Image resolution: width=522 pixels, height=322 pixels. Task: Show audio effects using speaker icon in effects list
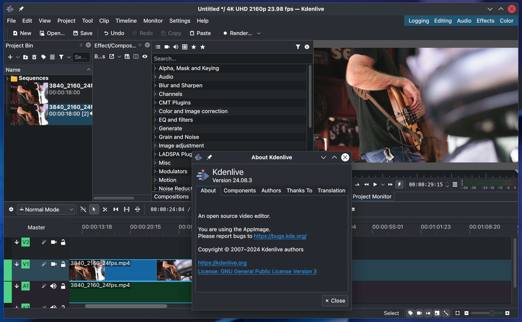point(176,47)
